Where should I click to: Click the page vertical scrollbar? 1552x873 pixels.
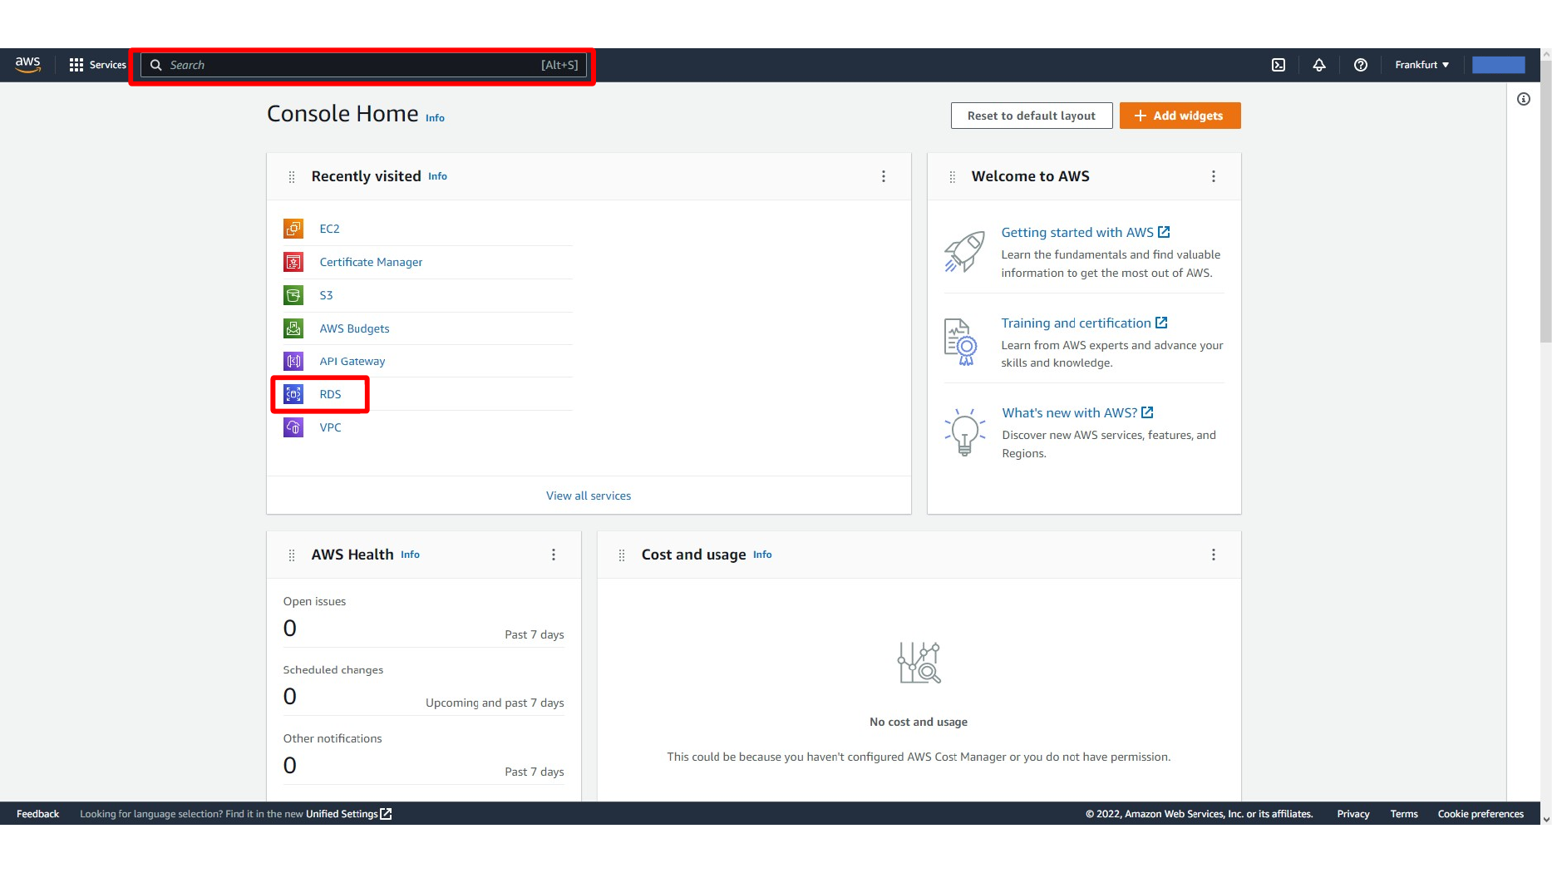point(1545,202)
